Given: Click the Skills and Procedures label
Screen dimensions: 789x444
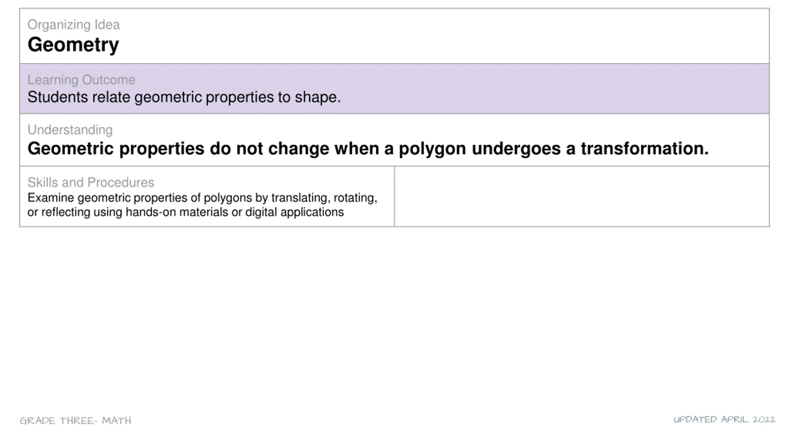Looking at the screenshot, I should (x=91, y=183).
